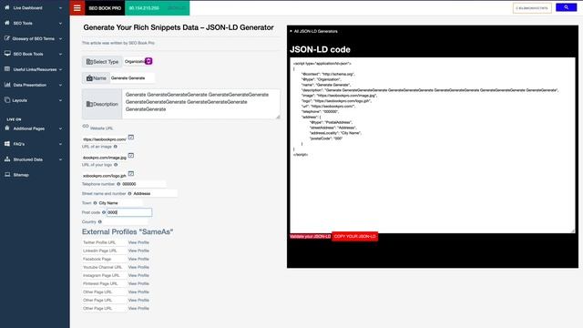
Task: Click into the Name input field
Action: click(131, 78)
